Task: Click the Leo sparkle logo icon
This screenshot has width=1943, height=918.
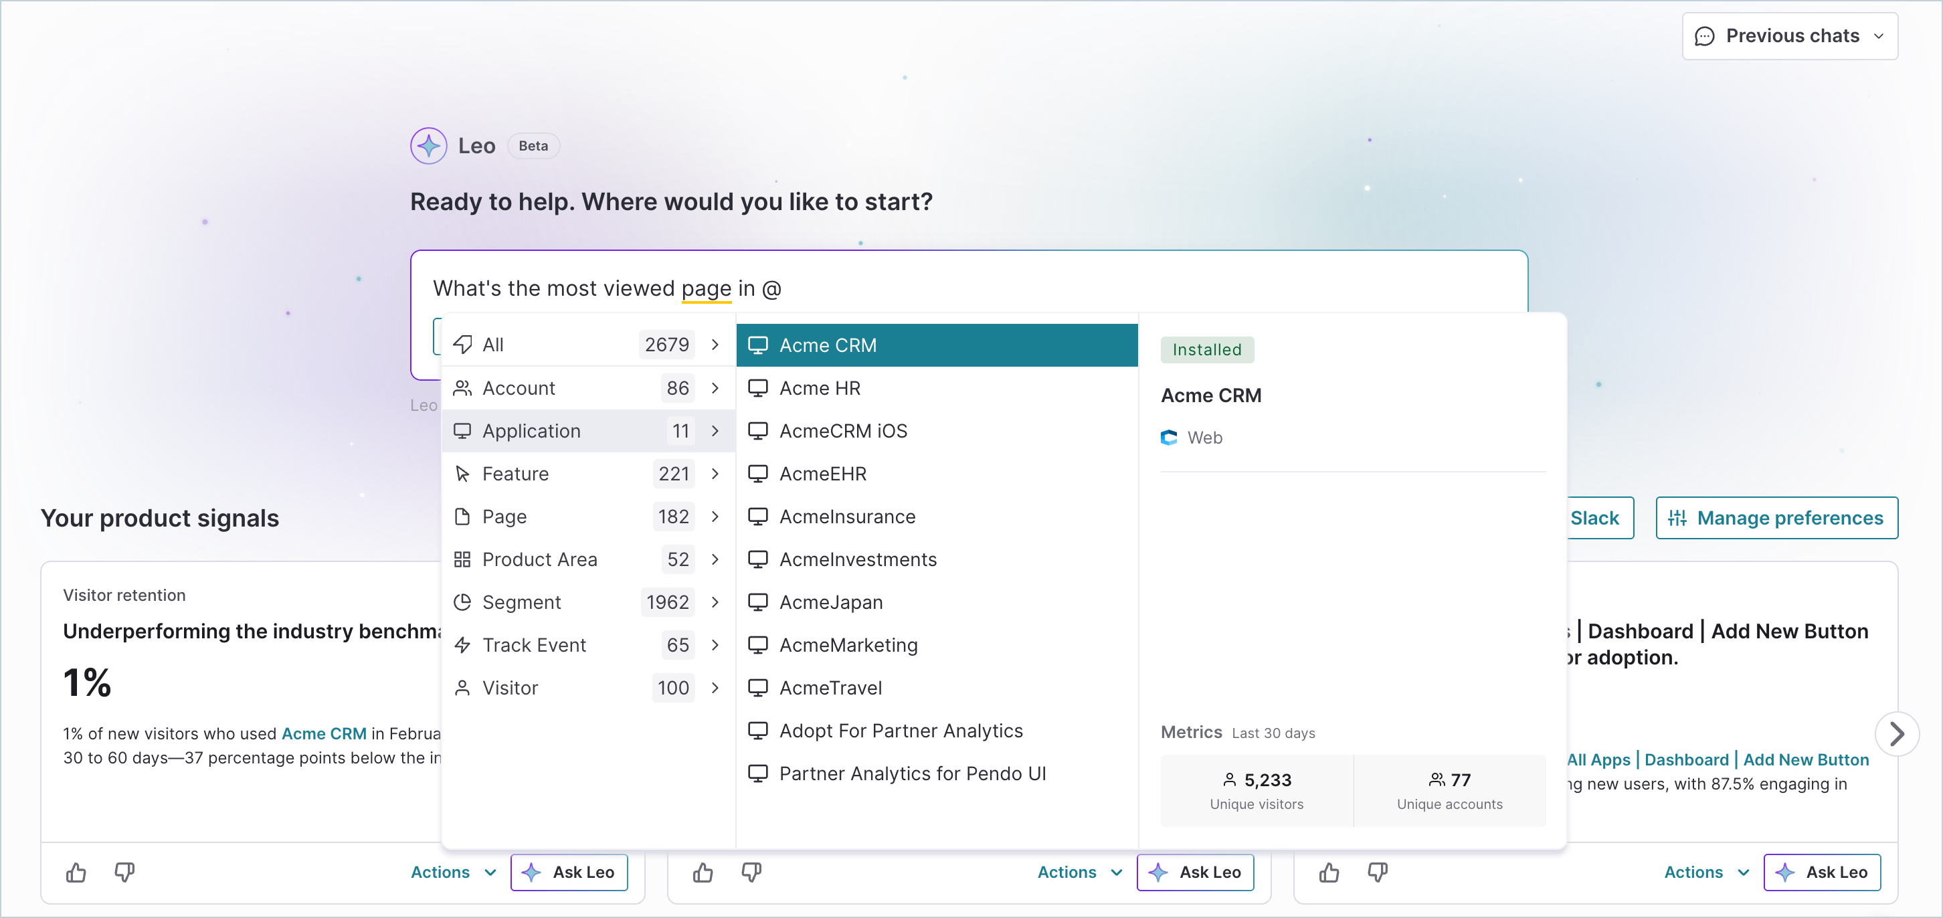Action: pyautogui.click(x=428, y=146)
